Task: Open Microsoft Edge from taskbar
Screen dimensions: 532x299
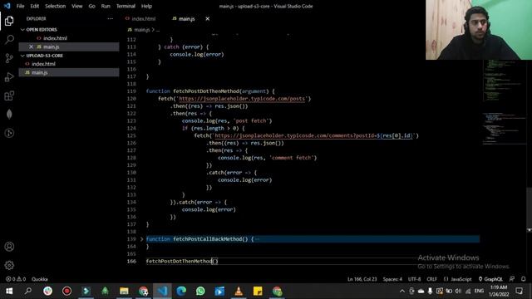Action: click(x=181, y=292)
